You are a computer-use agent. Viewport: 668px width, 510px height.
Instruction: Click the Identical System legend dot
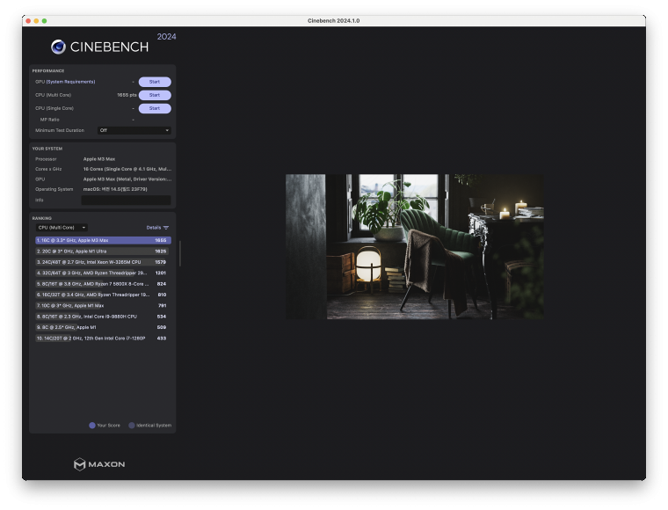coord(132,426)
